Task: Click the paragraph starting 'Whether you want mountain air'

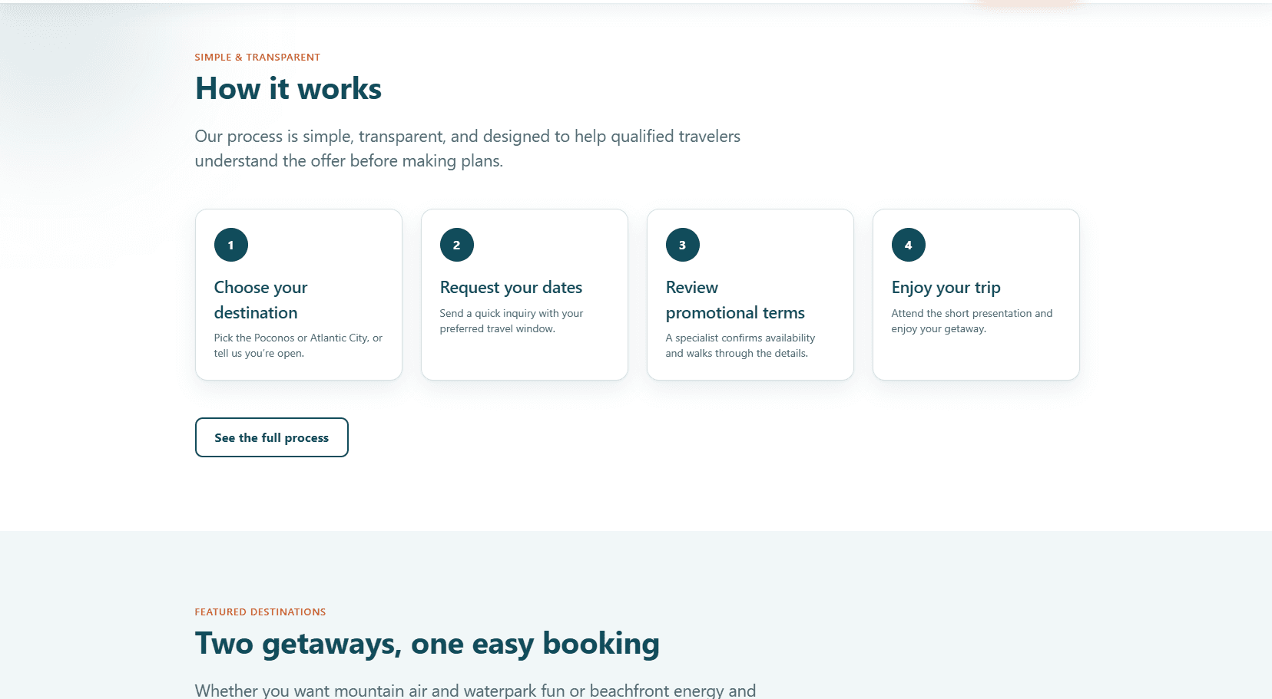Action: pyautogui.click(x=475, y=690)
